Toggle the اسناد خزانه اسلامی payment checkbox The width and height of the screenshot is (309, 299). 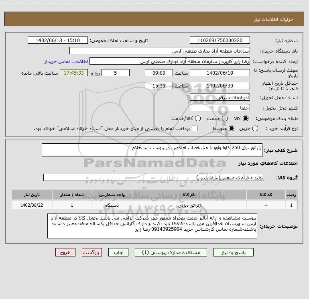click(195, 128)
